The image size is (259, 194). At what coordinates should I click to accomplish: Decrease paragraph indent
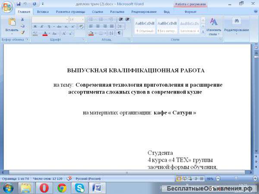[121, 19]
